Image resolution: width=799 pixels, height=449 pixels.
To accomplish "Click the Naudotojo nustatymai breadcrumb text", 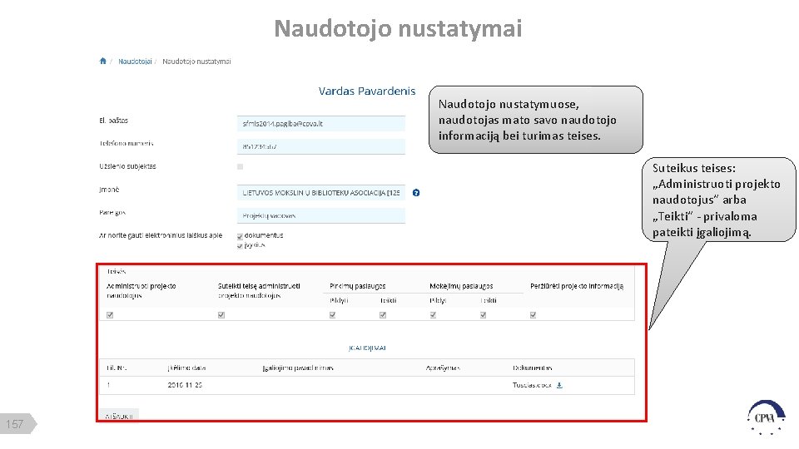I will 196,62.
